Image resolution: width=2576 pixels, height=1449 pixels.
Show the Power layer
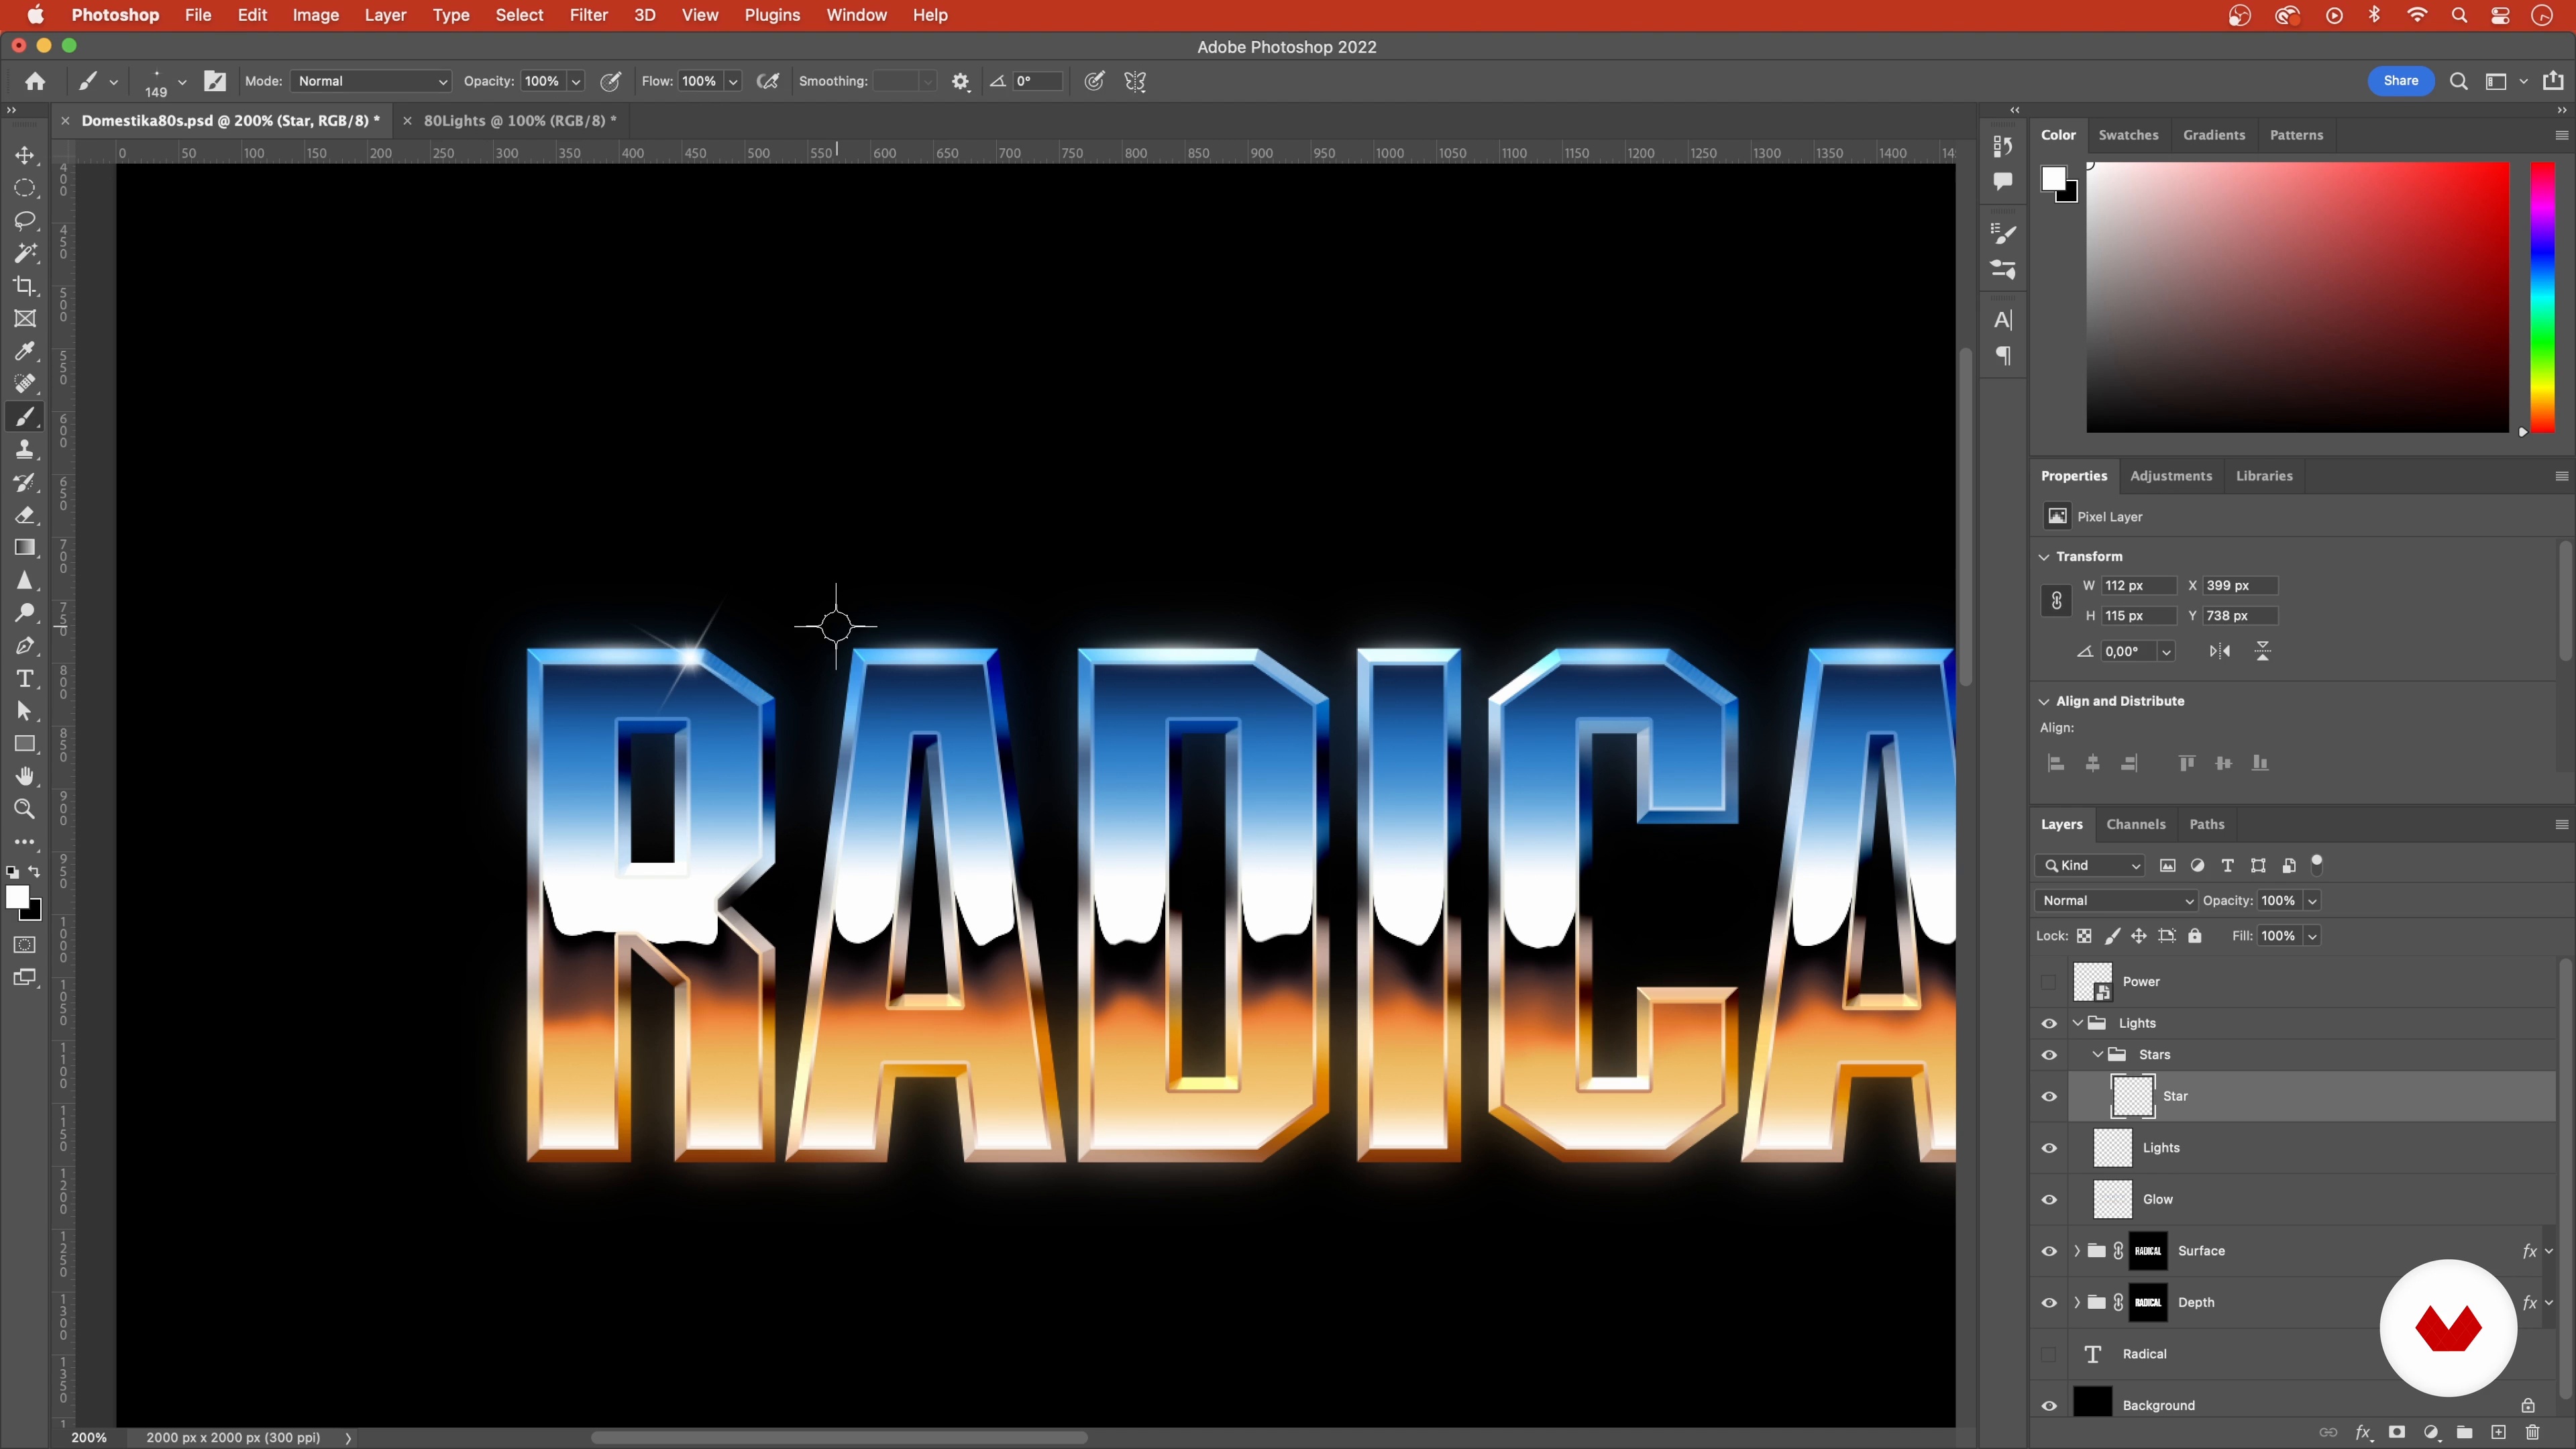coord(2049,982)
